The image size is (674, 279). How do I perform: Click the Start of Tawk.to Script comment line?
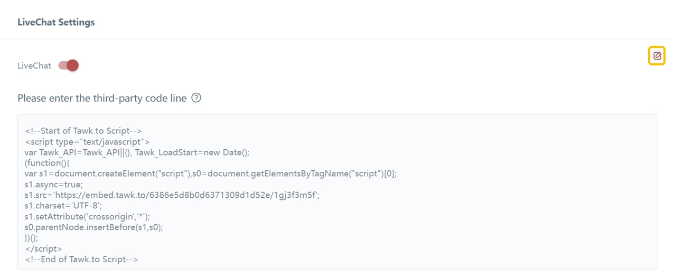point(83,131)
